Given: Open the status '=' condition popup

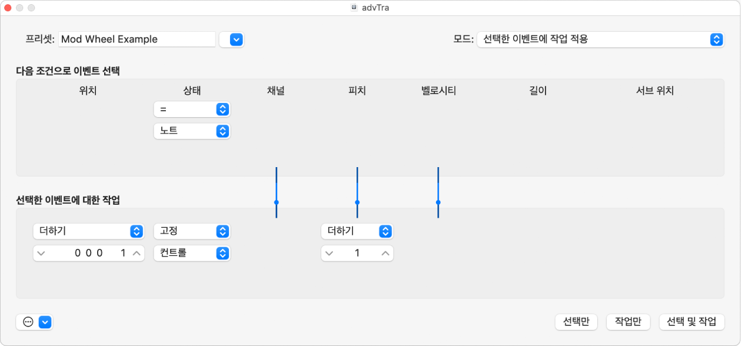Looking at the screenshot, I should (192, 109).
